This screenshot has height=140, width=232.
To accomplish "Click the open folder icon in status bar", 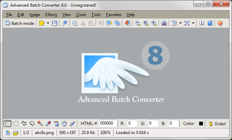I will tap(15, 133).
